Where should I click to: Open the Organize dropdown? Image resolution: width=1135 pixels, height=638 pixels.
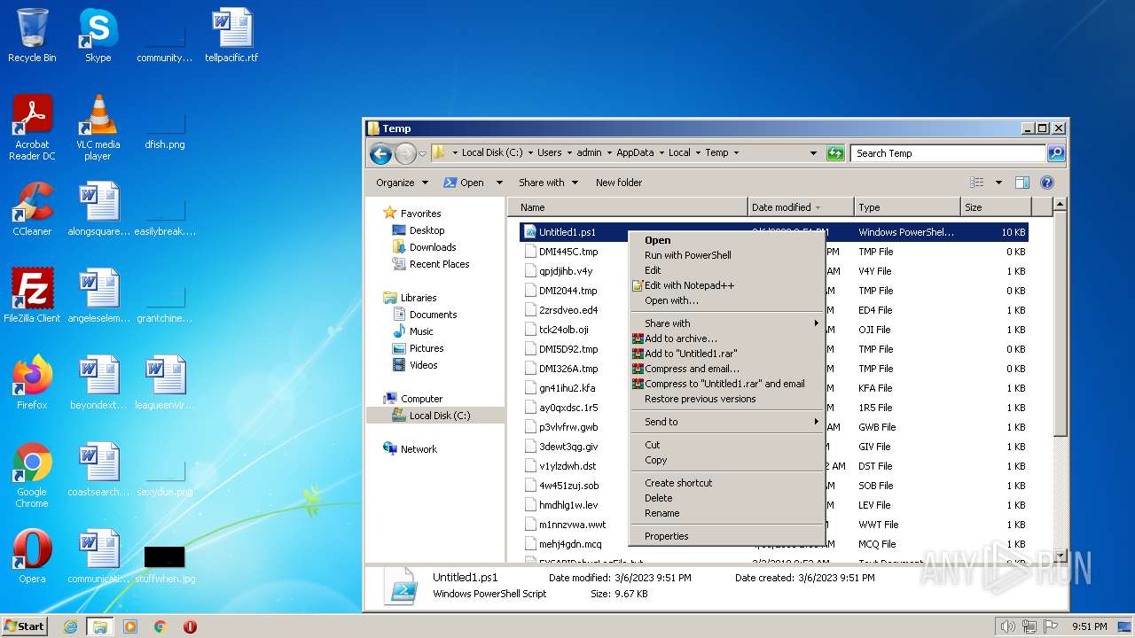click(402, 183)
